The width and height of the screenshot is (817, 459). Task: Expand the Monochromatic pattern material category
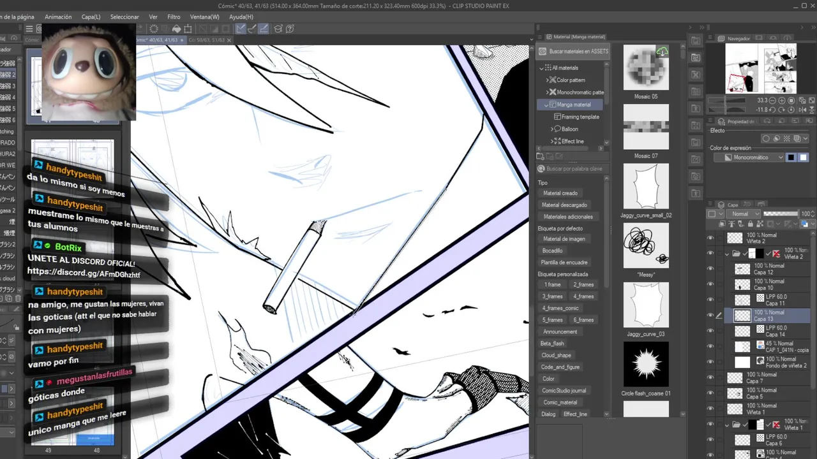[x=547, y=92]
